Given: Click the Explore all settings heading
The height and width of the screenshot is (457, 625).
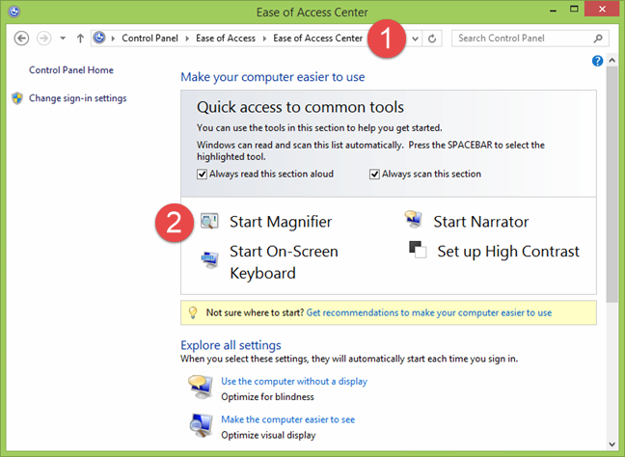Looking at the screenshot, I should [231, 345].
